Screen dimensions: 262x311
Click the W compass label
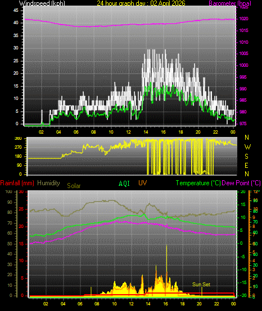click(x=247, y=147)
